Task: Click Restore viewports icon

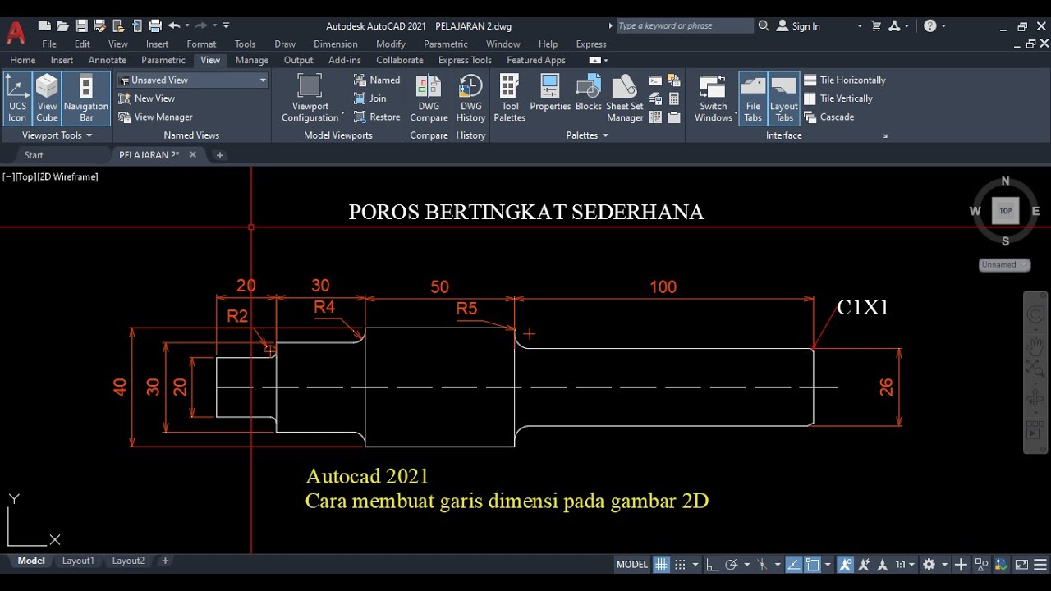Action: point(377,117)
